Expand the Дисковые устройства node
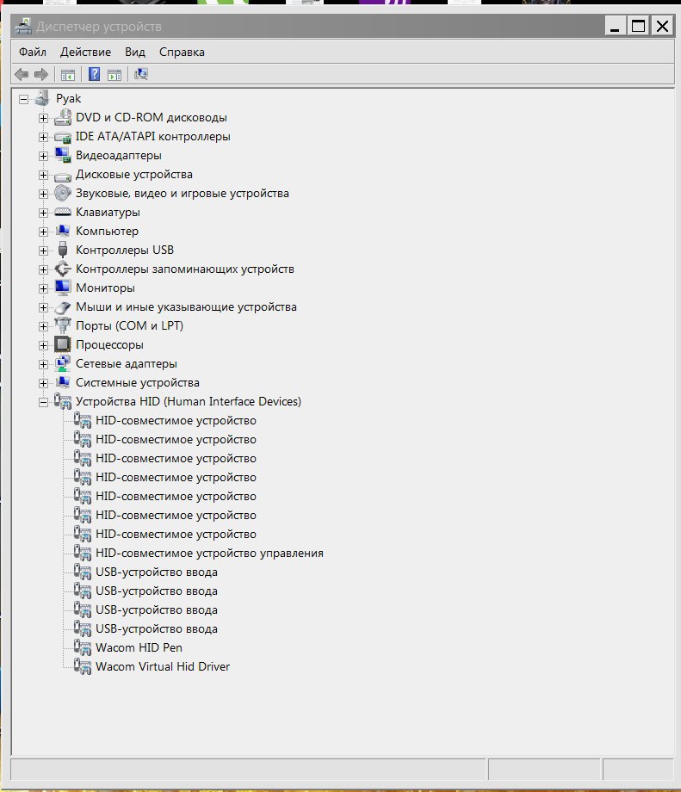Screen dimensions: 681x792 click(x=43, y=175)
